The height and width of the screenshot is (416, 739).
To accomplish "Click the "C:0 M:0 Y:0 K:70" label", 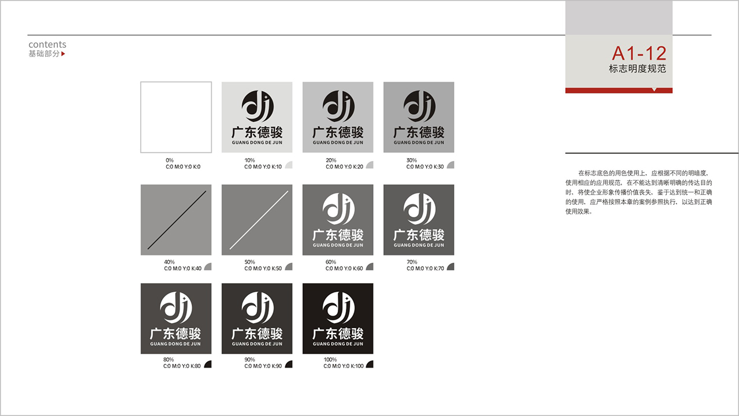I will (x=425, y=268).
